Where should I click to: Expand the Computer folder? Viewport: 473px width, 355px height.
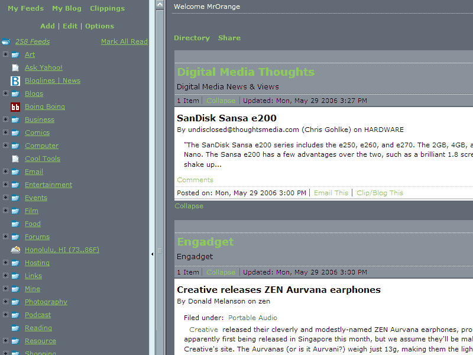coord(5,145)
